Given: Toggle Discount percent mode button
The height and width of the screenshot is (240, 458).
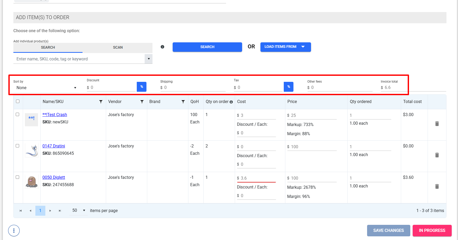Looking at the screenshot, I should coord(141,87).
